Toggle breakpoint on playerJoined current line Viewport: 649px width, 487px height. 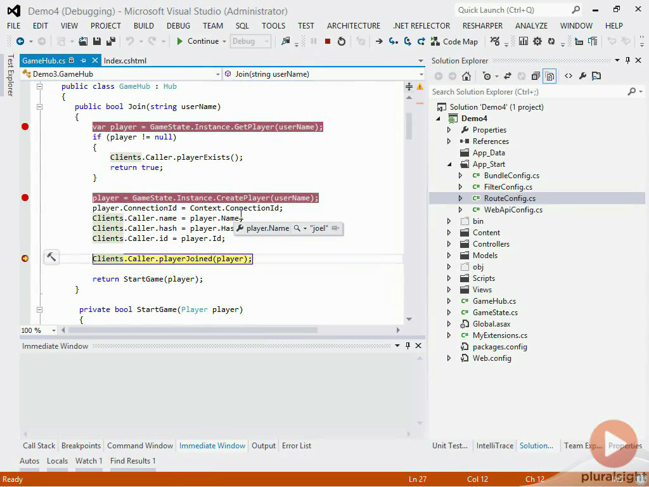click(25, 259)
